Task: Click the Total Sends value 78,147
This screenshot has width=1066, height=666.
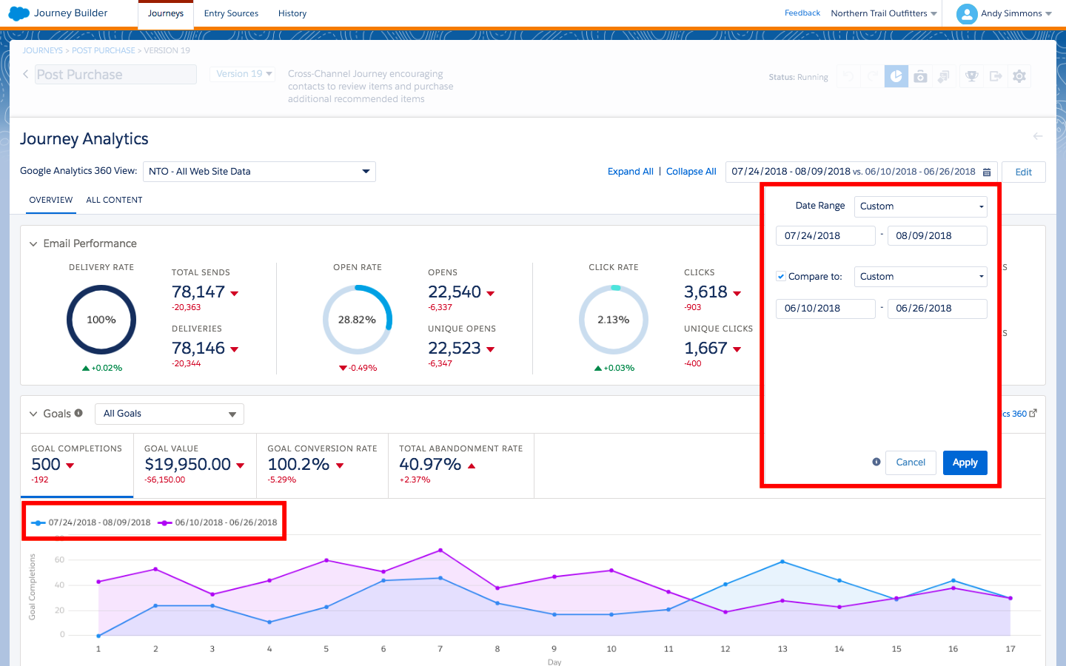Action: 198,292
